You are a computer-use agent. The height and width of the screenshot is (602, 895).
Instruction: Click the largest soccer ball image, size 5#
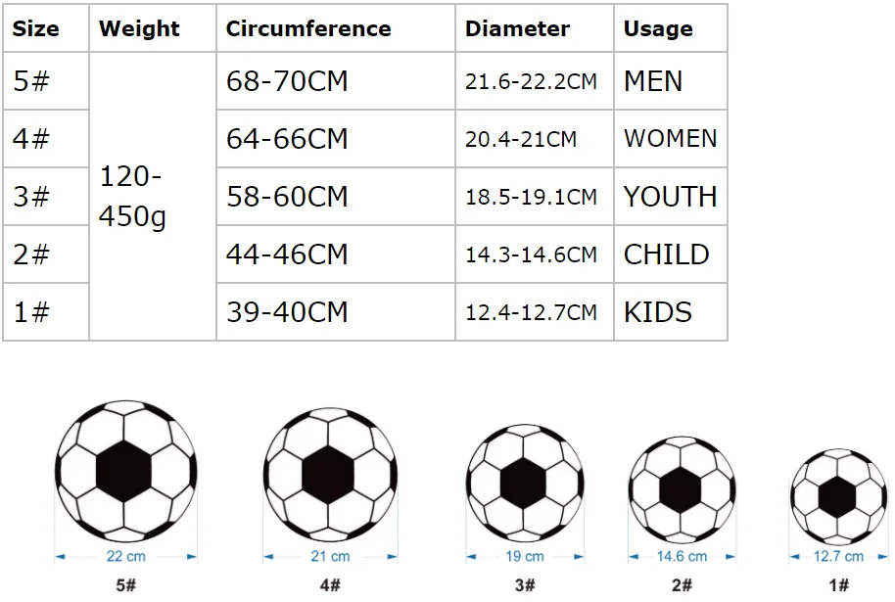125,472
